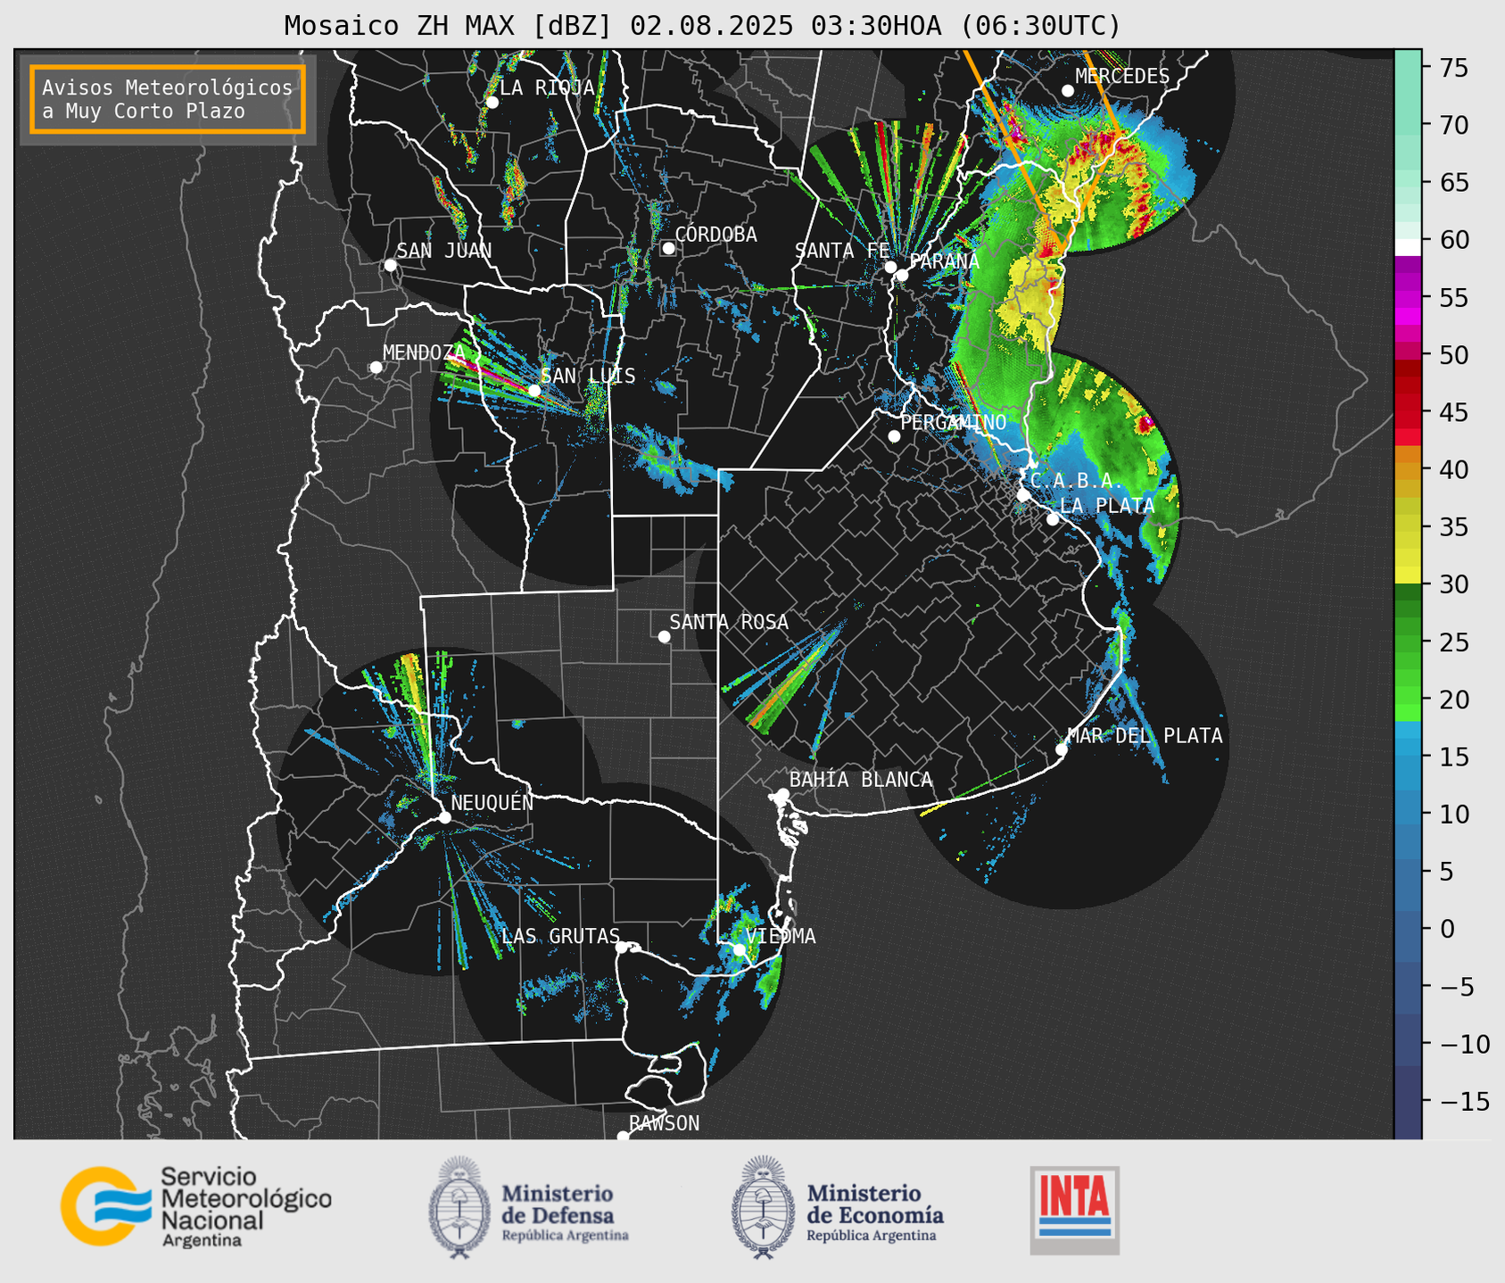
Task: Click the white 60 dBZ color band
Action: 1408,248
